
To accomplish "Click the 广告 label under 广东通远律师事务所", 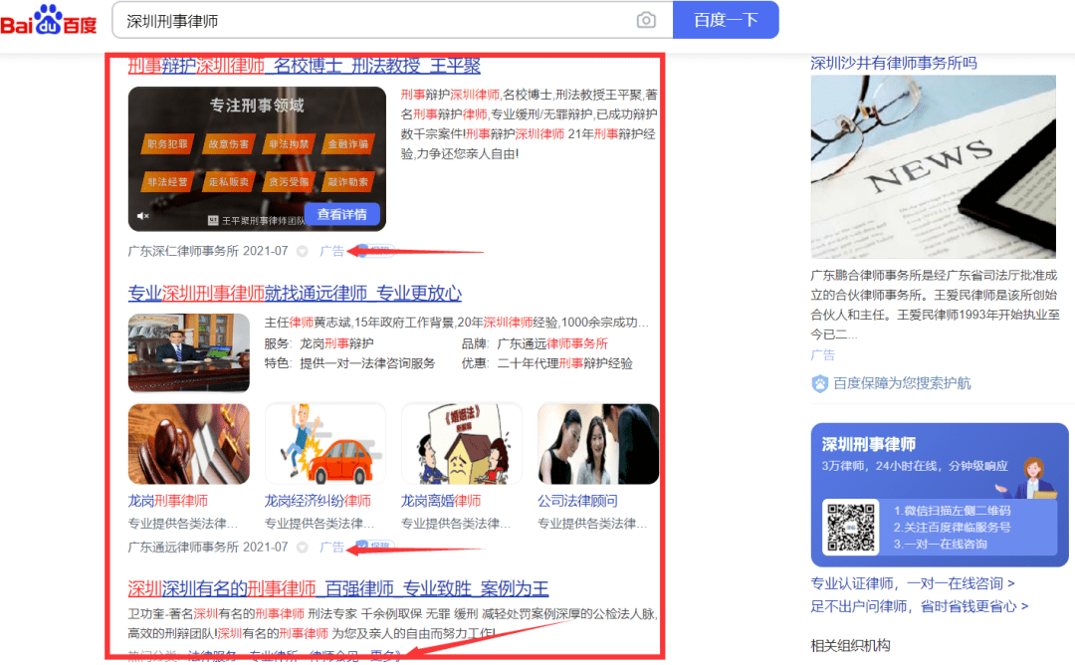I will pyautogui.click(x=331, y=548).
